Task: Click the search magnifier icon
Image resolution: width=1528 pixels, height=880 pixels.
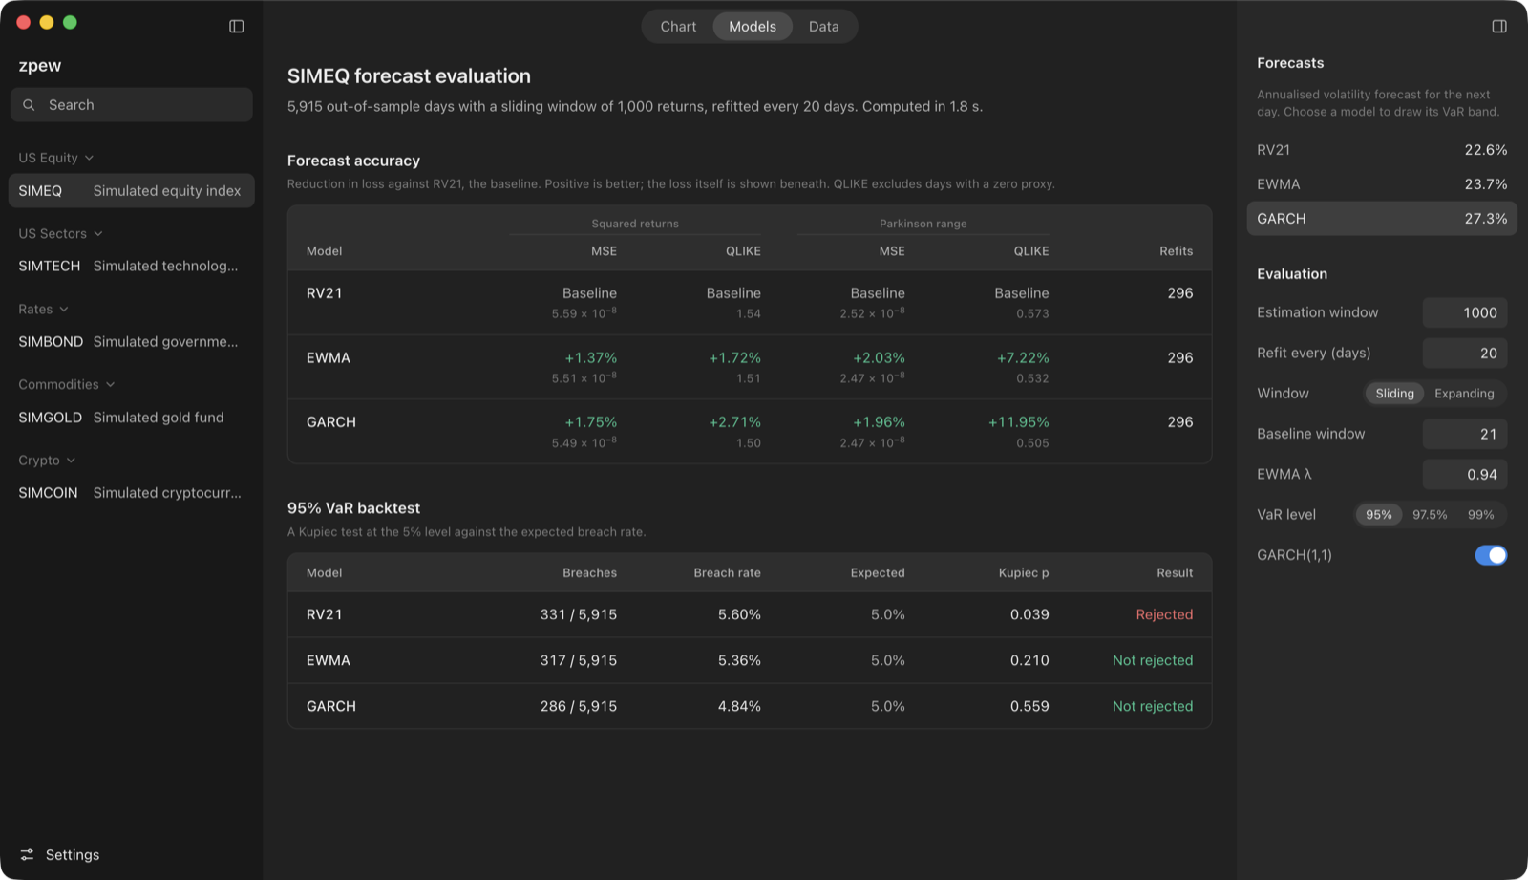Action: tap(29, 105)
